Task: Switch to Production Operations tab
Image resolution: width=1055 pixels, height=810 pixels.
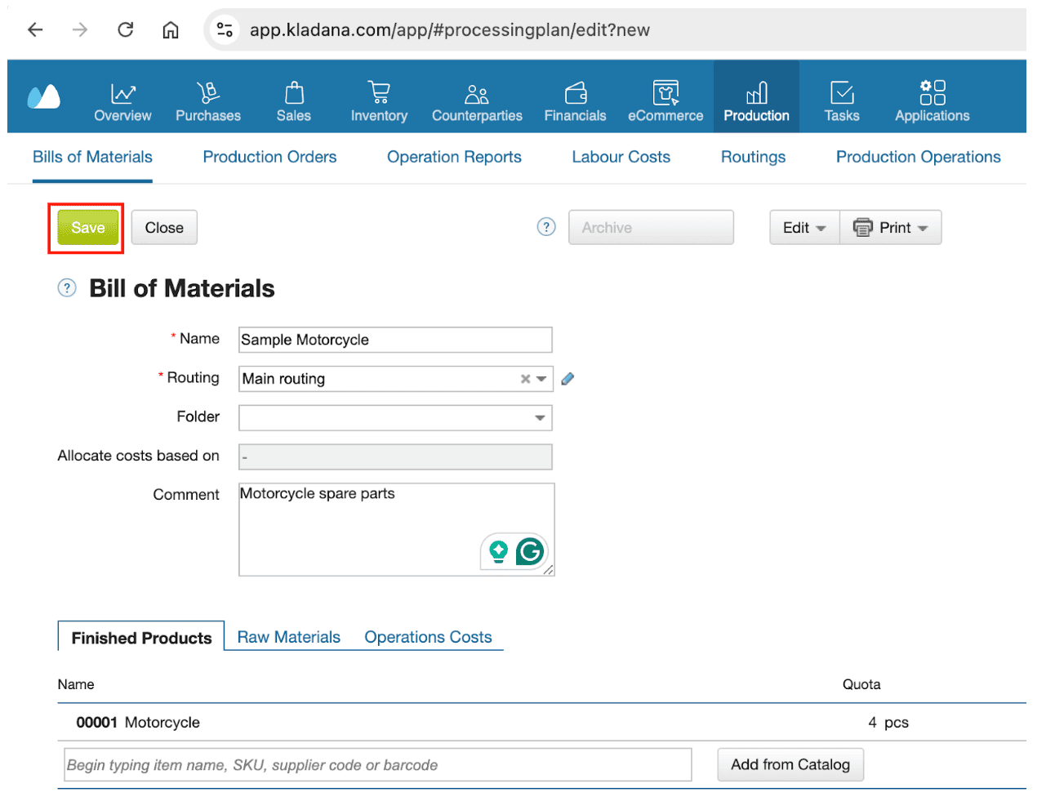Action: 918,157
